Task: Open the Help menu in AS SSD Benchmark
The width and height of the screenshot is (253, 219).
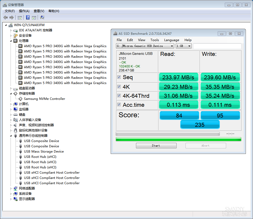Action: coord(188,40)
